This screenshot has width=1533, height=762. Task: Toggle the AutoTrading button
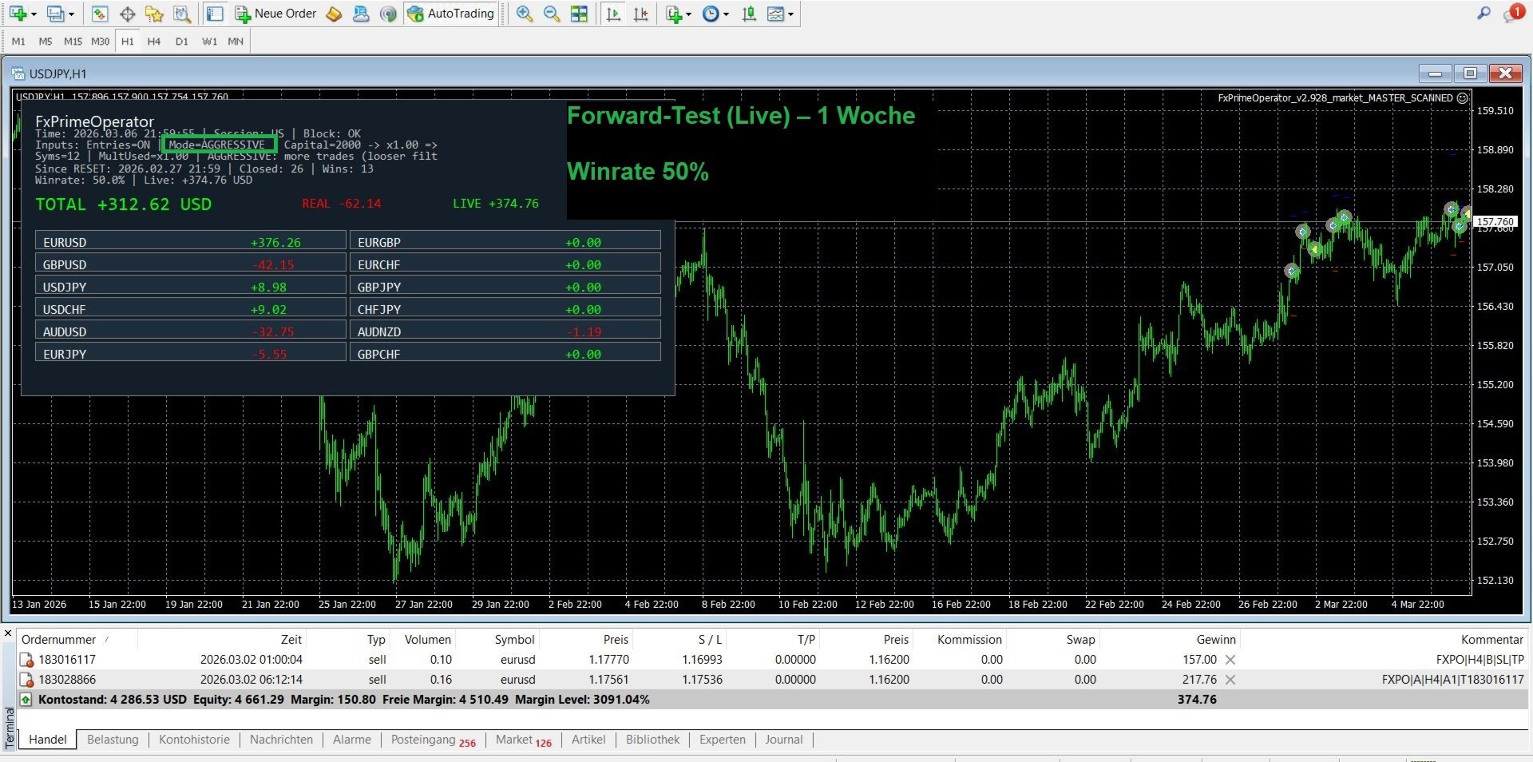click(x=451, y=14)
